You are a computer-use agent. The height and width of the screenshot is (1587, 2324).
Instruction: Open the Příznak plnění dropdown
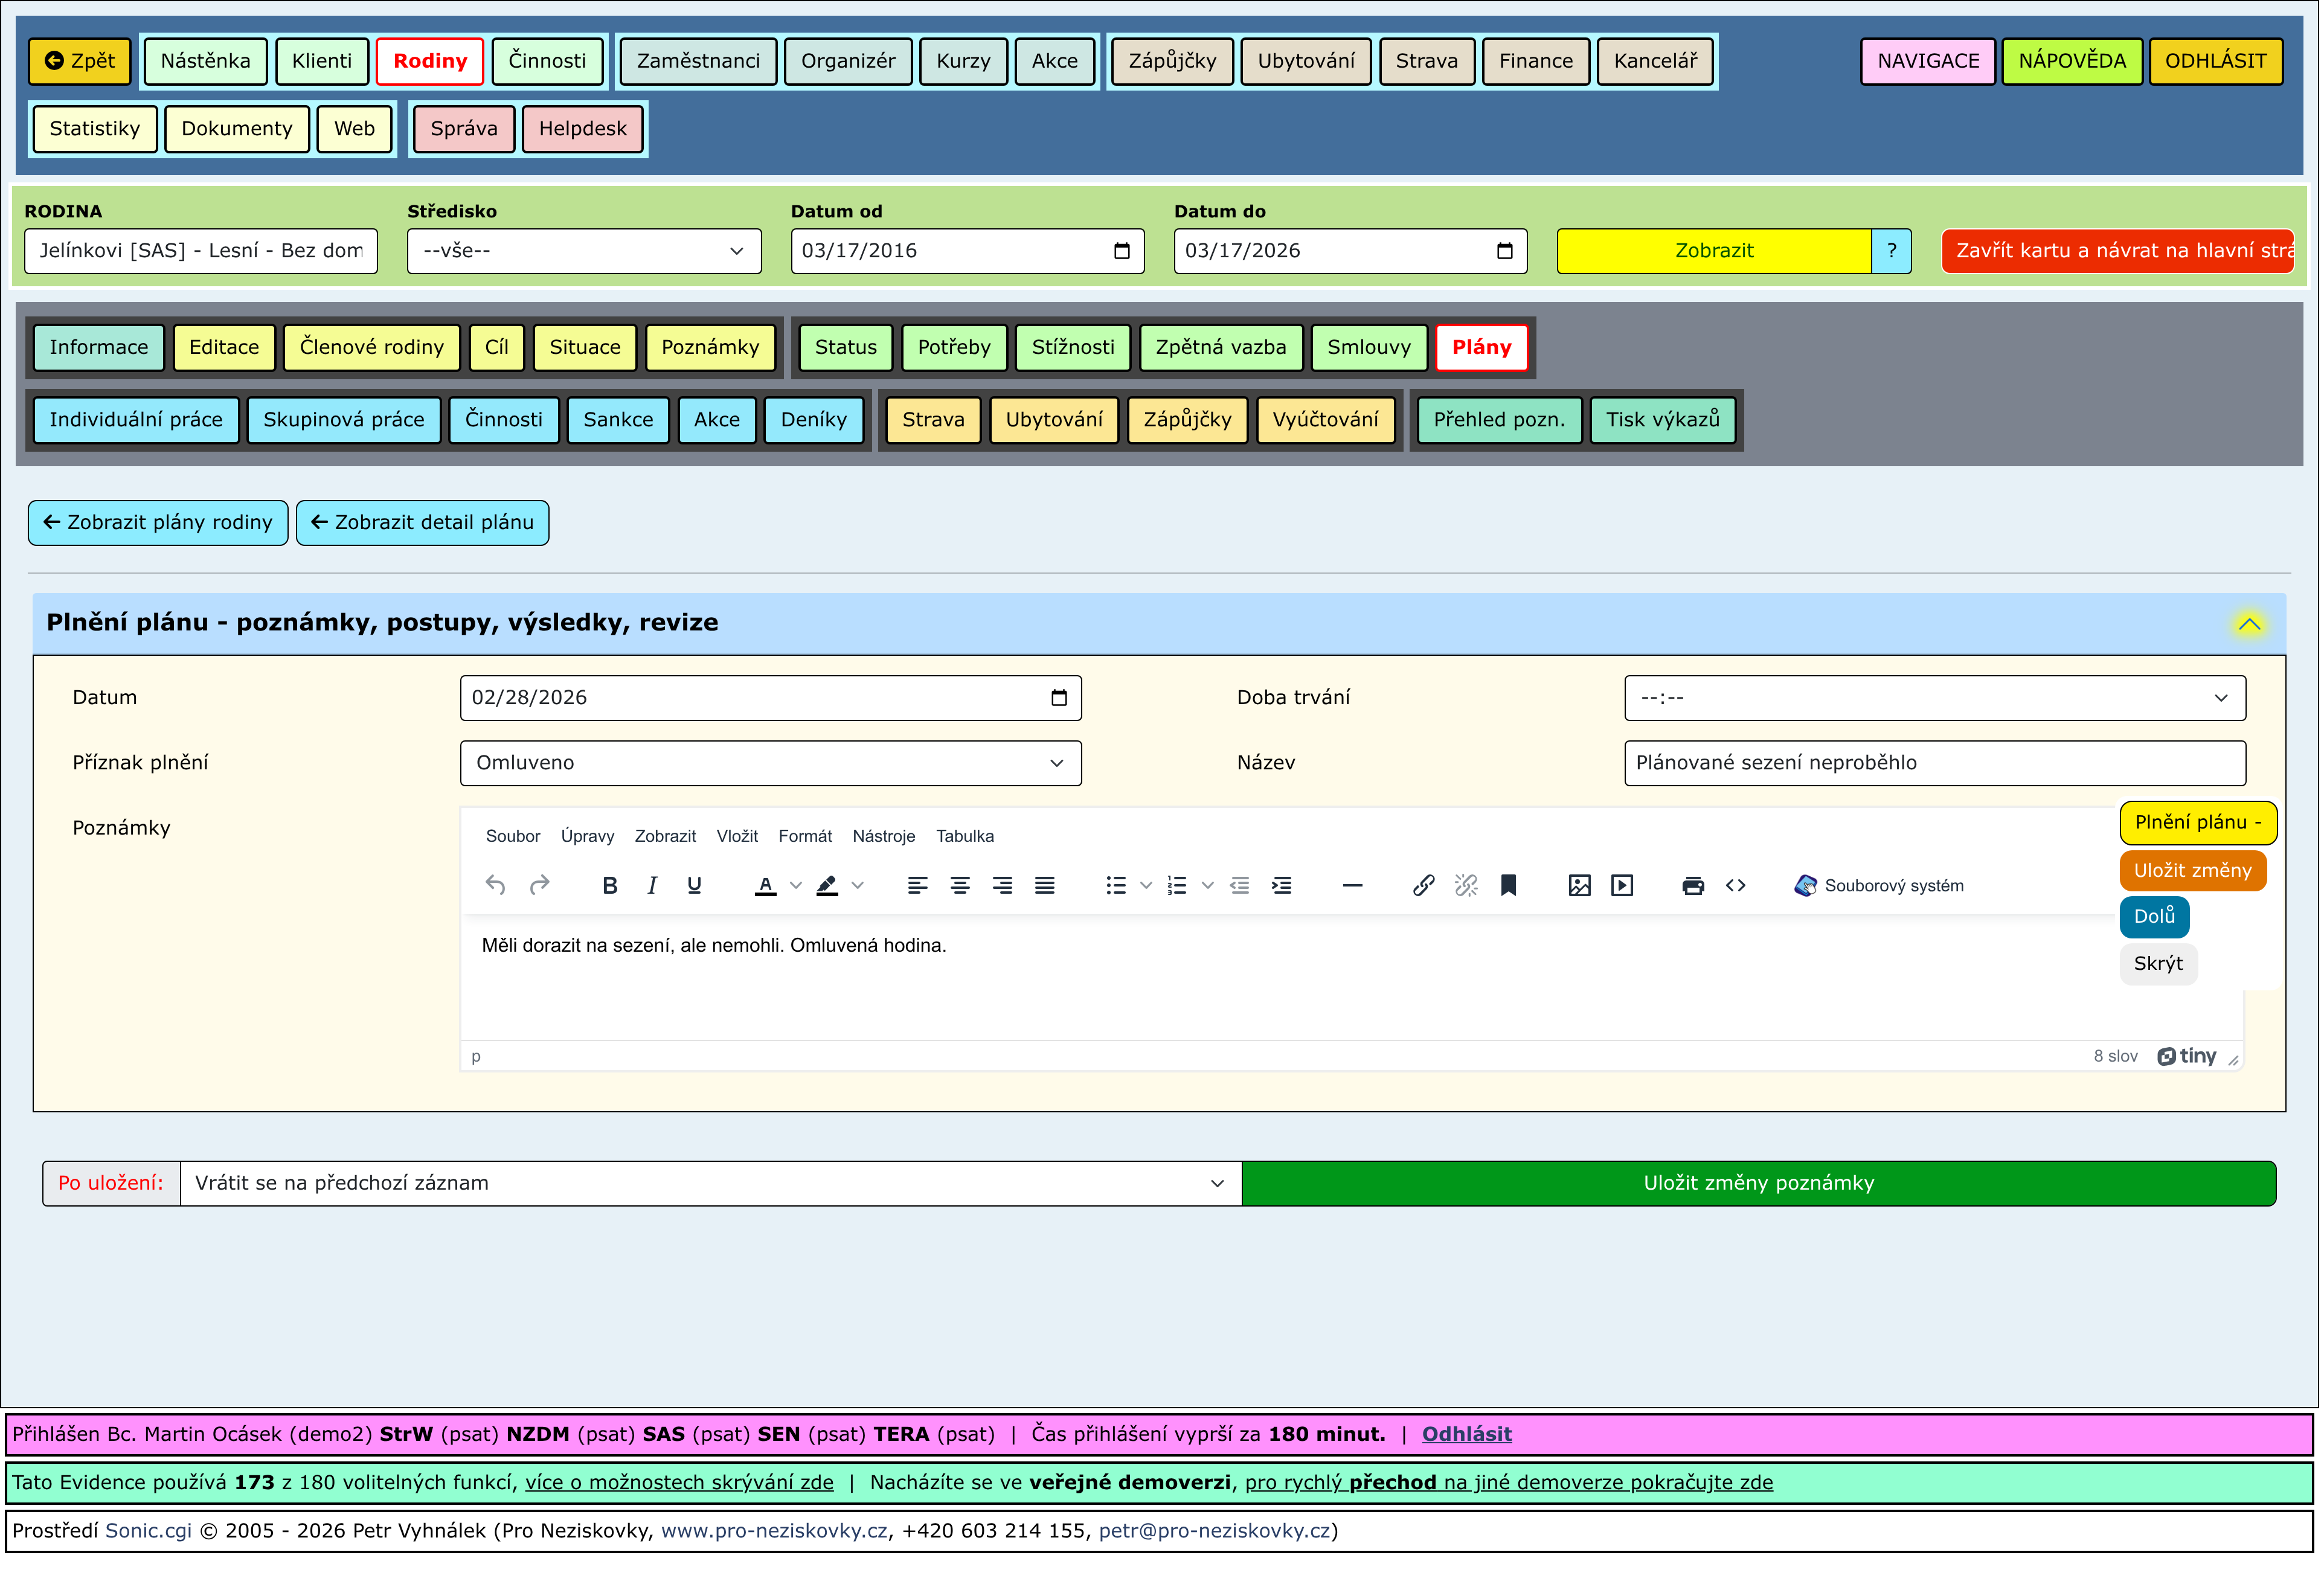point(770,763)
